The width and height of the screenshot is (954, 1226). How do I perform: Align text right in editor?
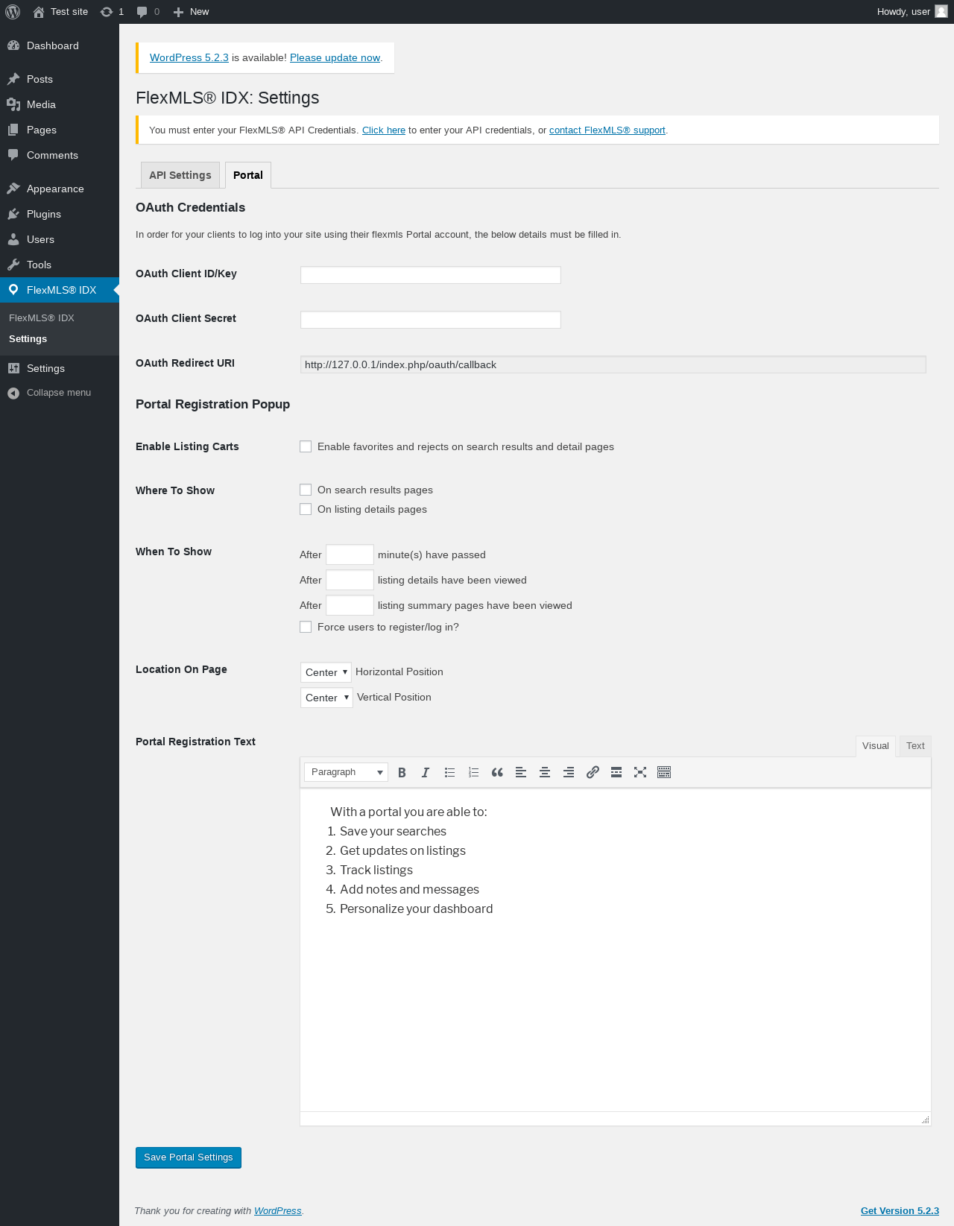point(569,772)
